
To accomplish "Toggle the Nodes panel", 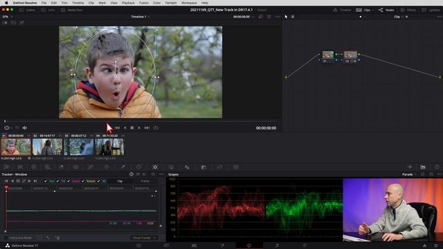I will click(x=386, y=10).
